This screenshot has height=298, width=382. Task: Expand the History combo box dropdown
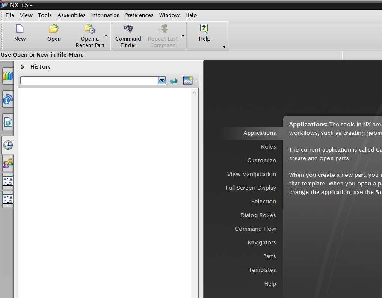[x=162, y=80]
